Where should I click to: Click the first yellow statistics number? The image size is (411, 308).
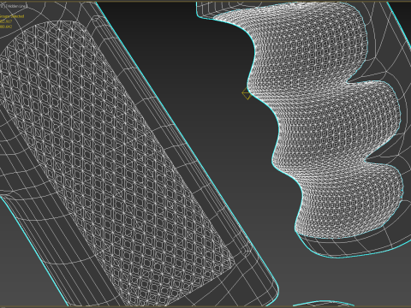[6, 21]
